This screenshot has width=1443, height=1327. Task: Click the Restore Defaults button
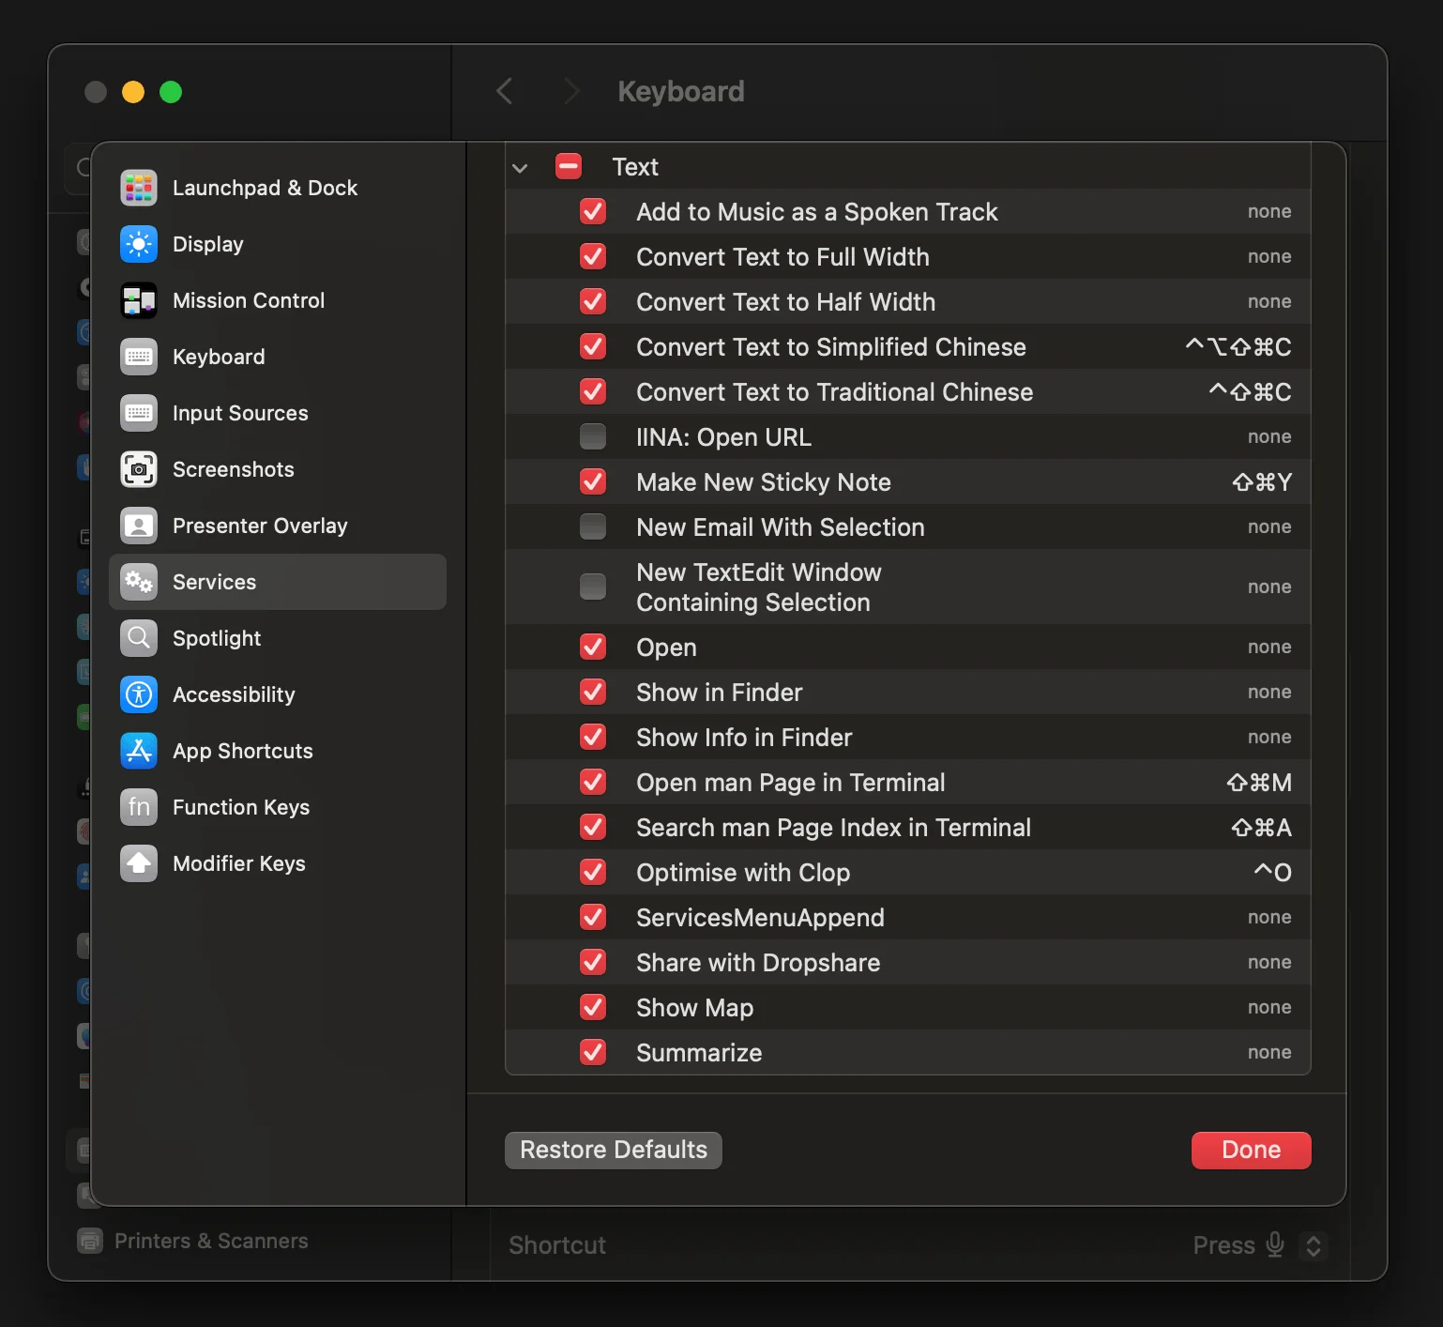(614, 1151)
